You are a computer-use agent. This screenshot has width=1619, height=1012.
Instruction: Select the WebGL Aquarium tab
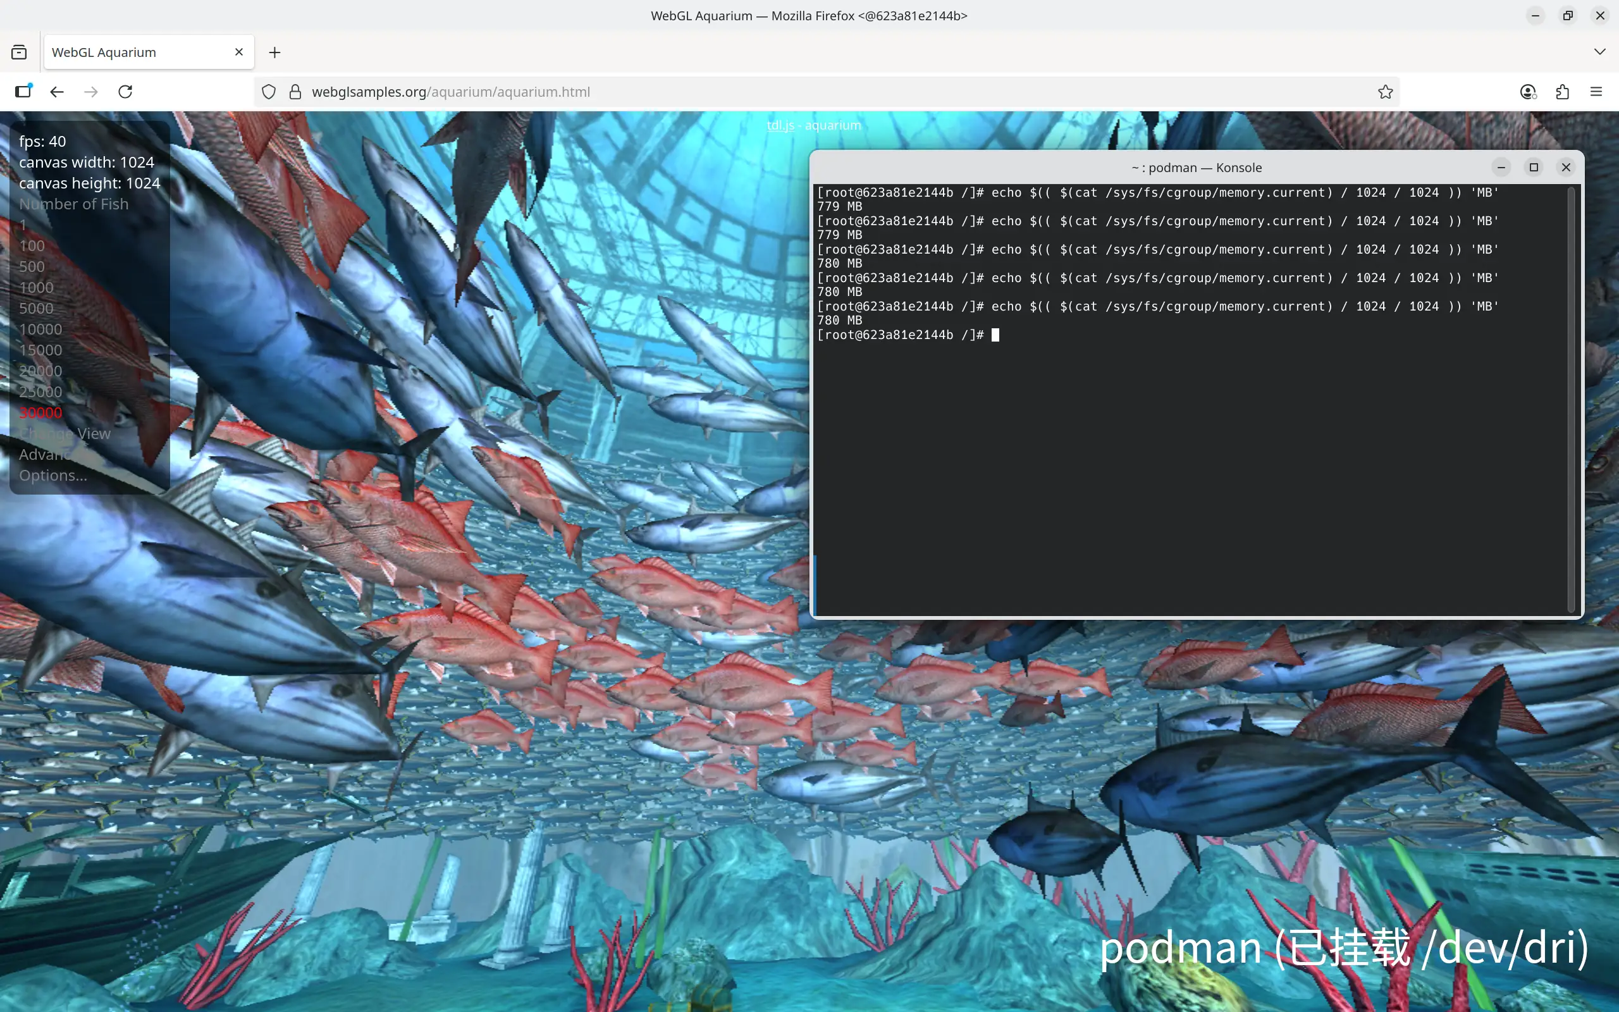(x=134, y=52)
